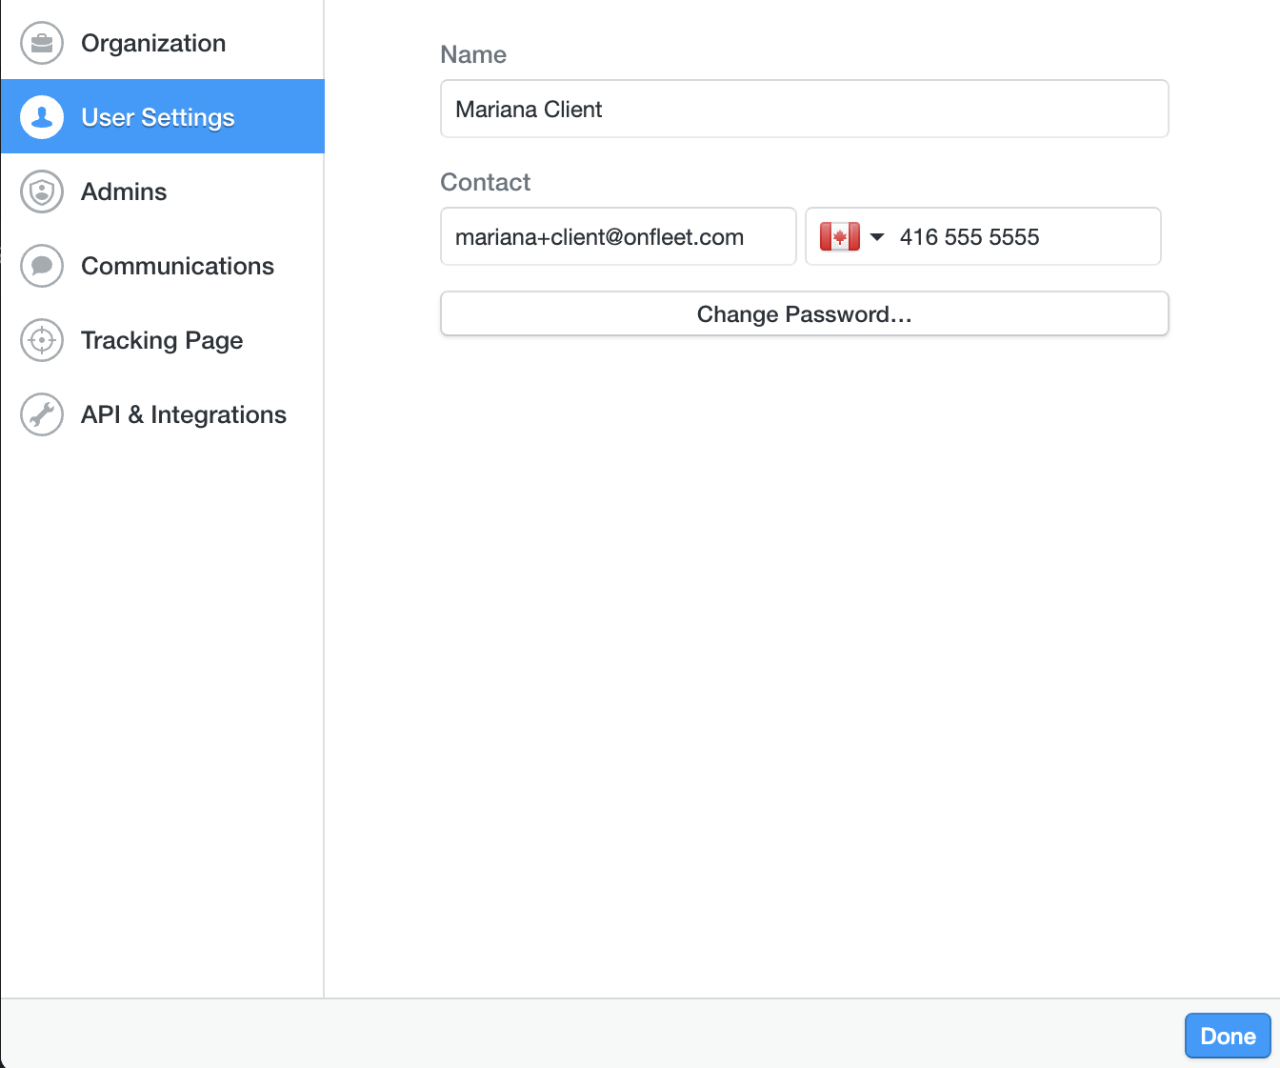Switch to Tracking Page settings
Image resolution: width=1280 pixels, height=1068 pixels.
click(163, 340)
